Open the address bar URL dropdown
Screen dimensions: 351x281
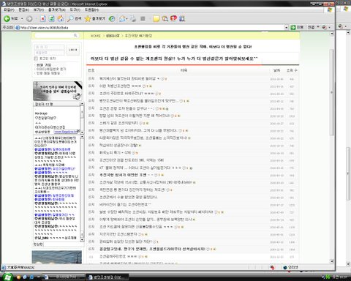coord(287,28)
